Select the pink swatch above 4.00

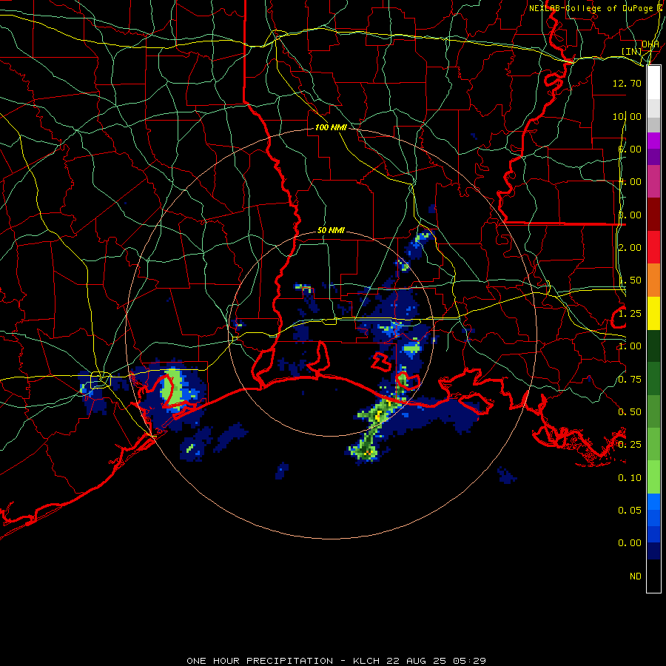coord(653,181)
